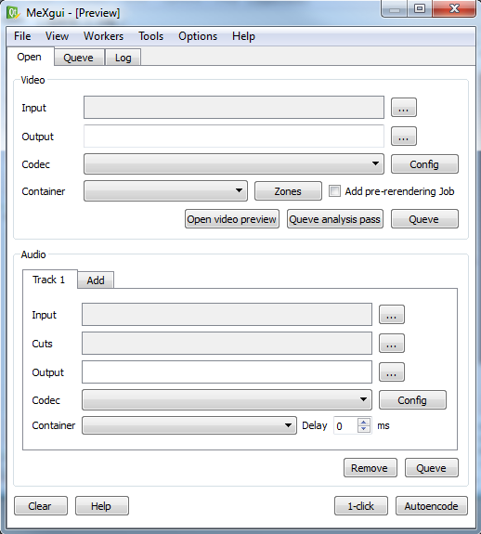The width and height of the screenshot is (481, 534).
Task: Expand the Video Codec dropdown
Action: pos(234,163)
